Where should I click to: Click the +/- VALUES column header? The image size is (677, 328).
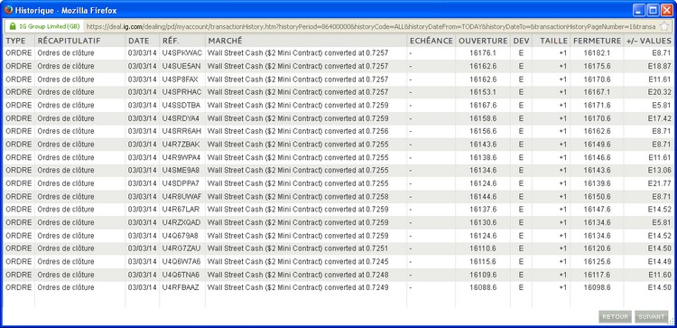649,41
